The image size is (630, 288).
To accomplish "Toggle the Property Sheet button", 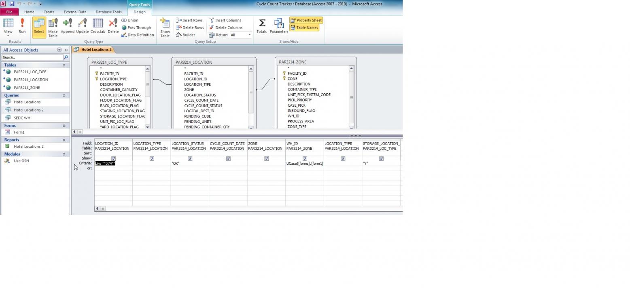I will pos(306,20).
